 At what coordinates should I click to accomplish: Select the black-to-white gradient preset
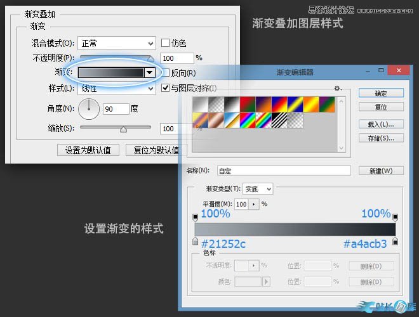pos(233,103)
